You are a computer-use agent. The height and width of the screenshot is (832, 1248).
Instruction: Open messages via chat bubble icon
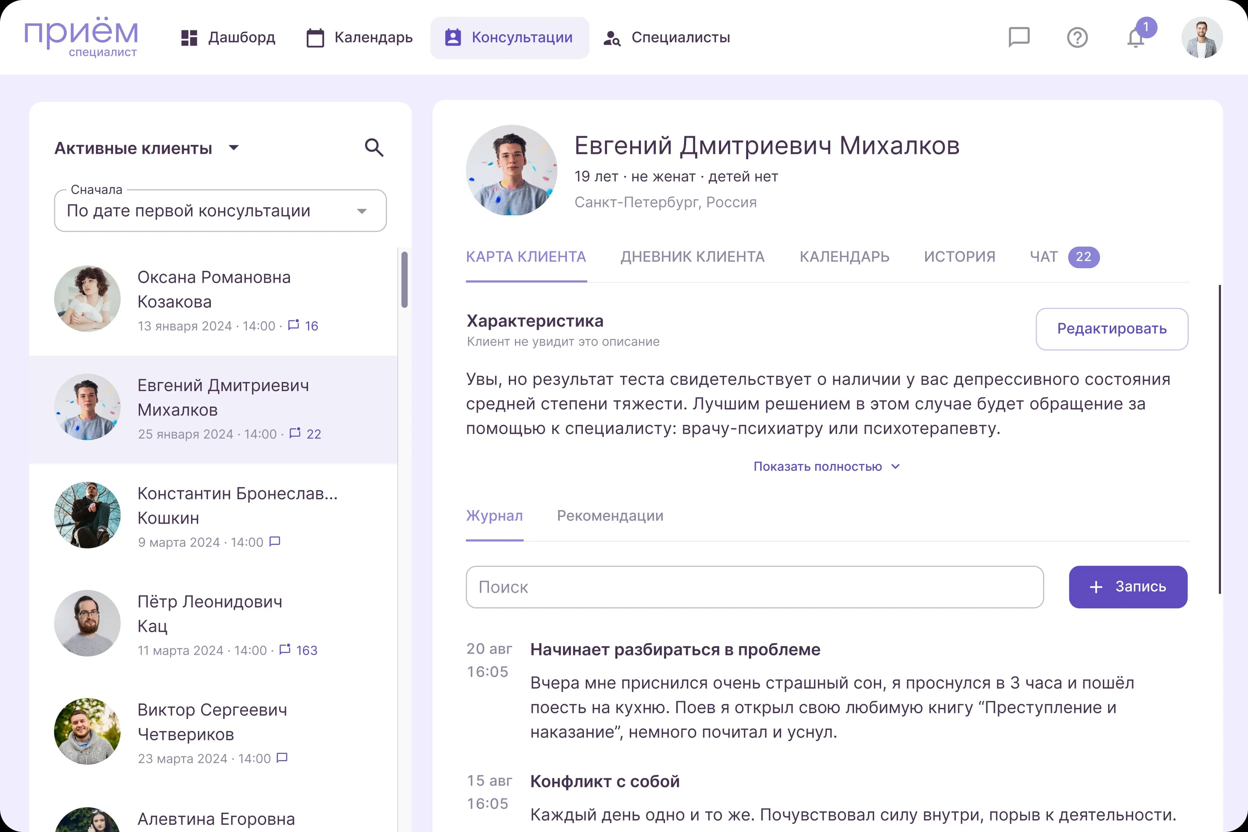coord(1019,38)
